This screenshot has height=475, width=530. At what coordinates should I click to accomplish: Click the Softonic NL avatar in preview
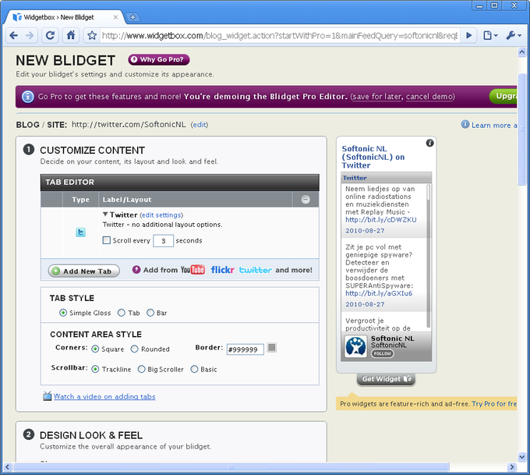pyautogui.click(x=355, y=346)
